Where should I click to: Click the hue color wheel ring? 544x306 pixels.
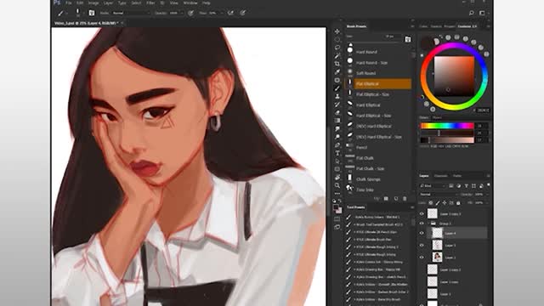pyautogui.click(x=454, y=46)
